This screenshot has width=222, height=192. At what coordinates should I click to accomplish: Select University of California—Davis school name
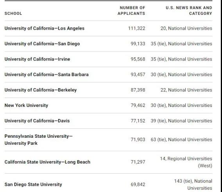37,121
